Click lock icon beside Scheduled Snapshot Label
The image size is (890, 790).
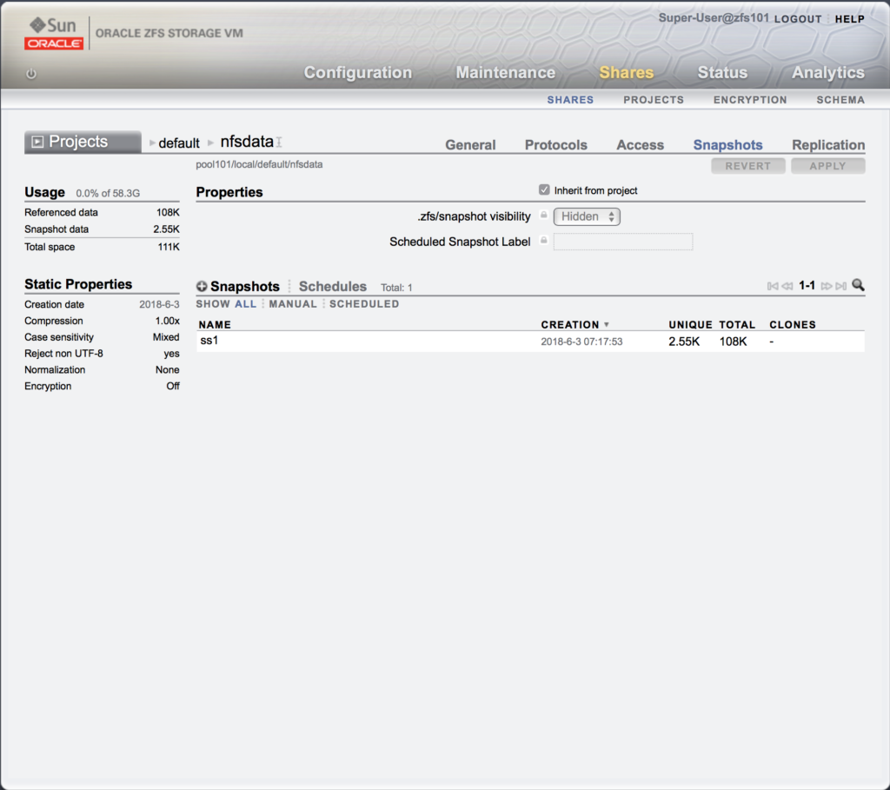tap(543, 241)
